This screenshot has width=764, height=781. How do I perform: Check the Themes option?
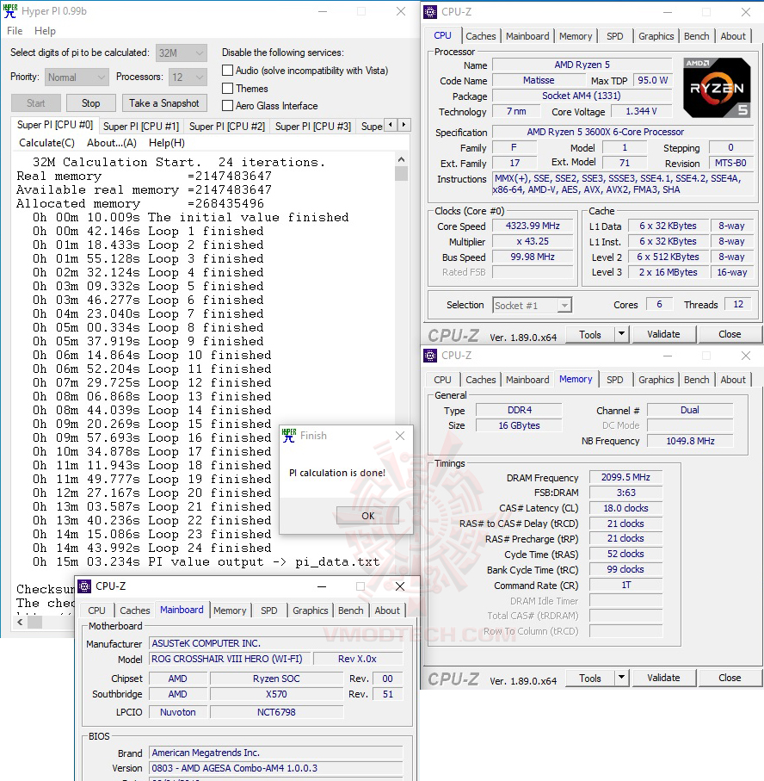227,88
